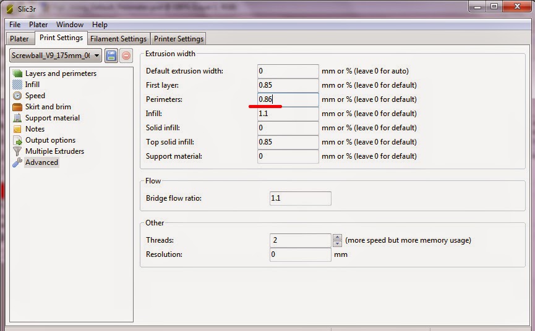Decrease Threads with the down arrow
The width and height of the screenshot is (535, 331).
click(337, 243)
